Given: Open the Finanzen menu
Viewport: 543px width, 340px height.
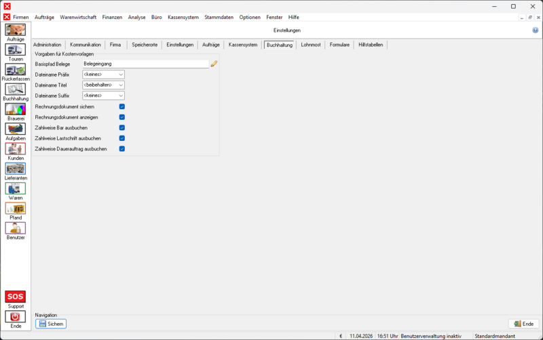Looking at the screenshot, I should click(112, 17).
